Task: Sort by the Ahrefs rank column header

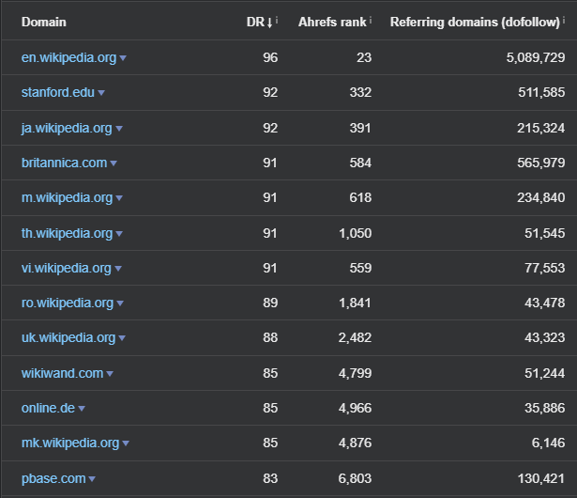Action: (x=332, y=21)
